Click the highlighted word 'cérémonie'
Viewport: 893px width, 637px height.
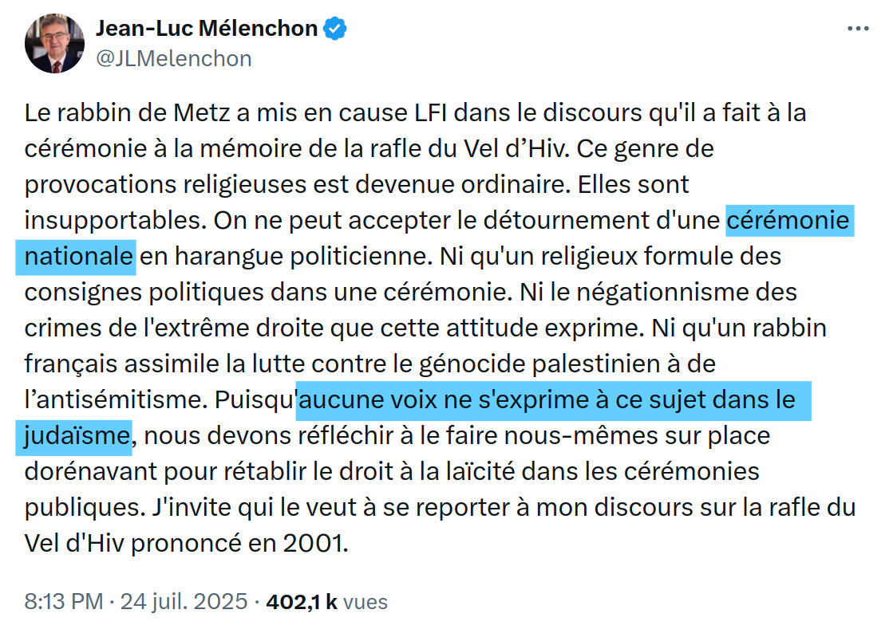(x=789, y=221)
